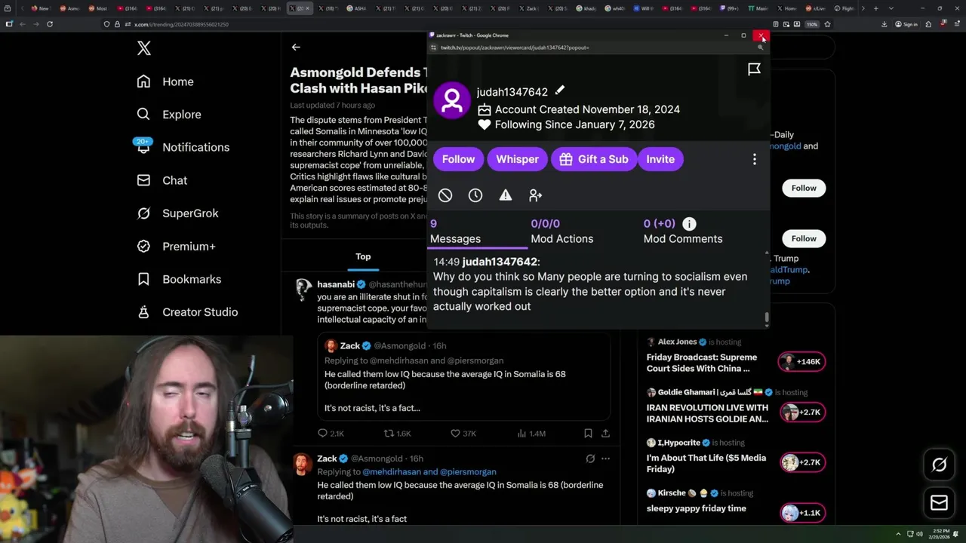Open hasanabi's profile name link
Screen dimensions: 966x543
[336, 284]
